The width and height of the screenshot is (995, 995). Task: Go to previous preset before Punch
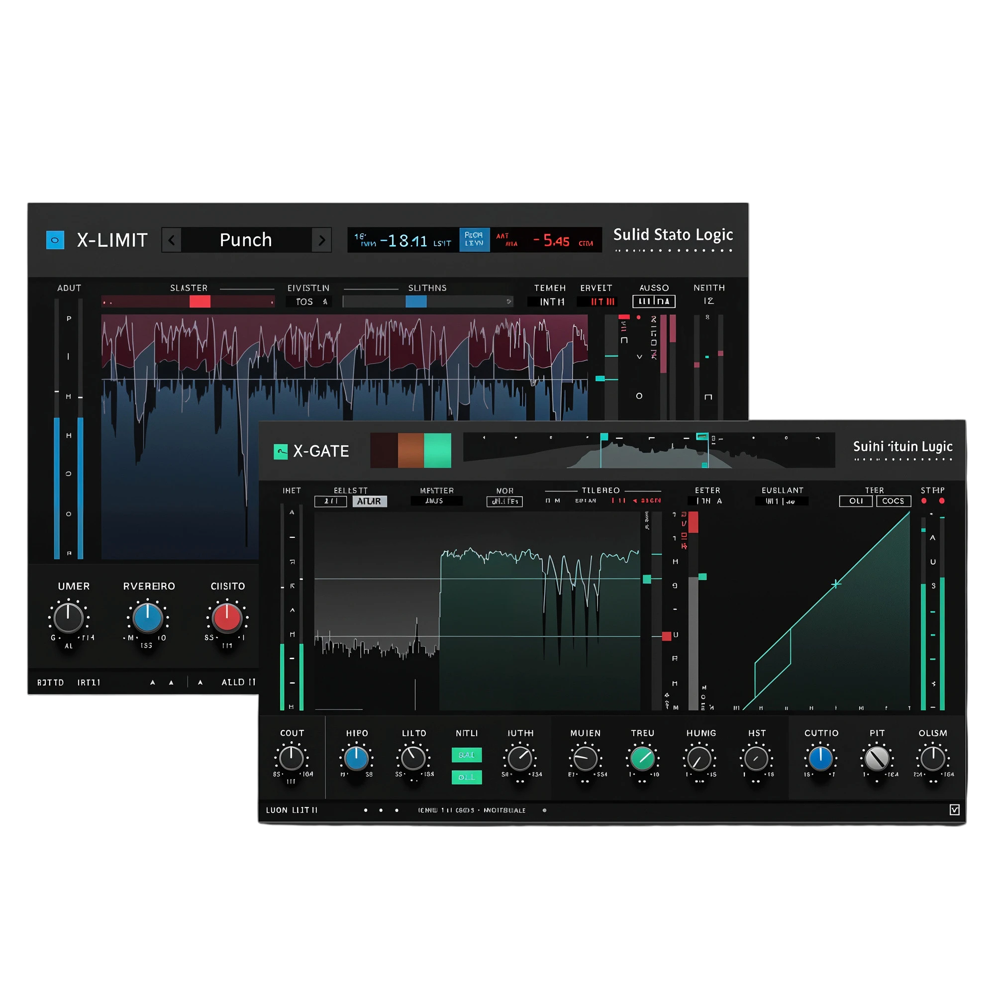click(172, 240)
